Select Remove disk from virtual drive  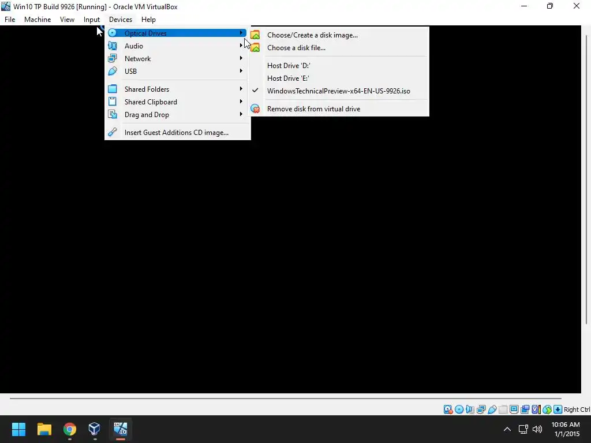coord(339,109)
